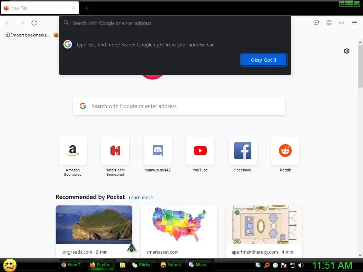Switch to the Sticky notes taskbar item
Screen dimensions: 363x272
(143, 265)
